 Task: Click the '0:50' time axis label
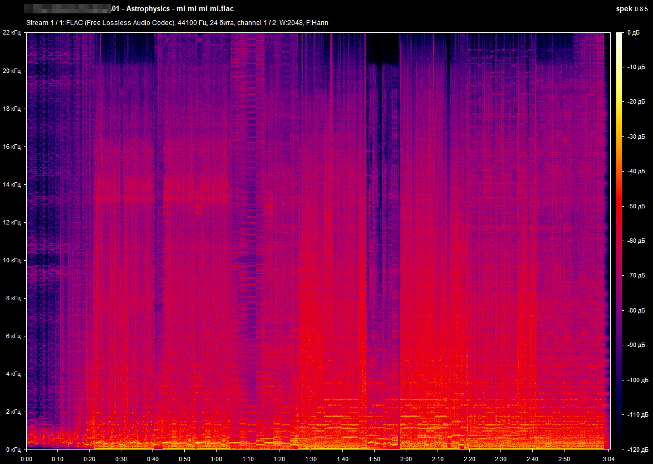(184, 459)
